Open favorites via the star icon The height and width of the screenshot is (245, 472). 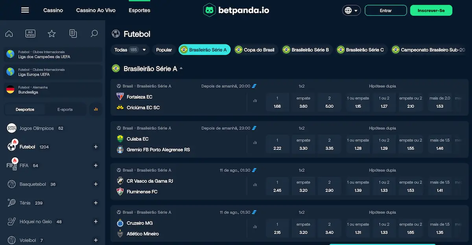pyautogui.click(x=52, y=33)
